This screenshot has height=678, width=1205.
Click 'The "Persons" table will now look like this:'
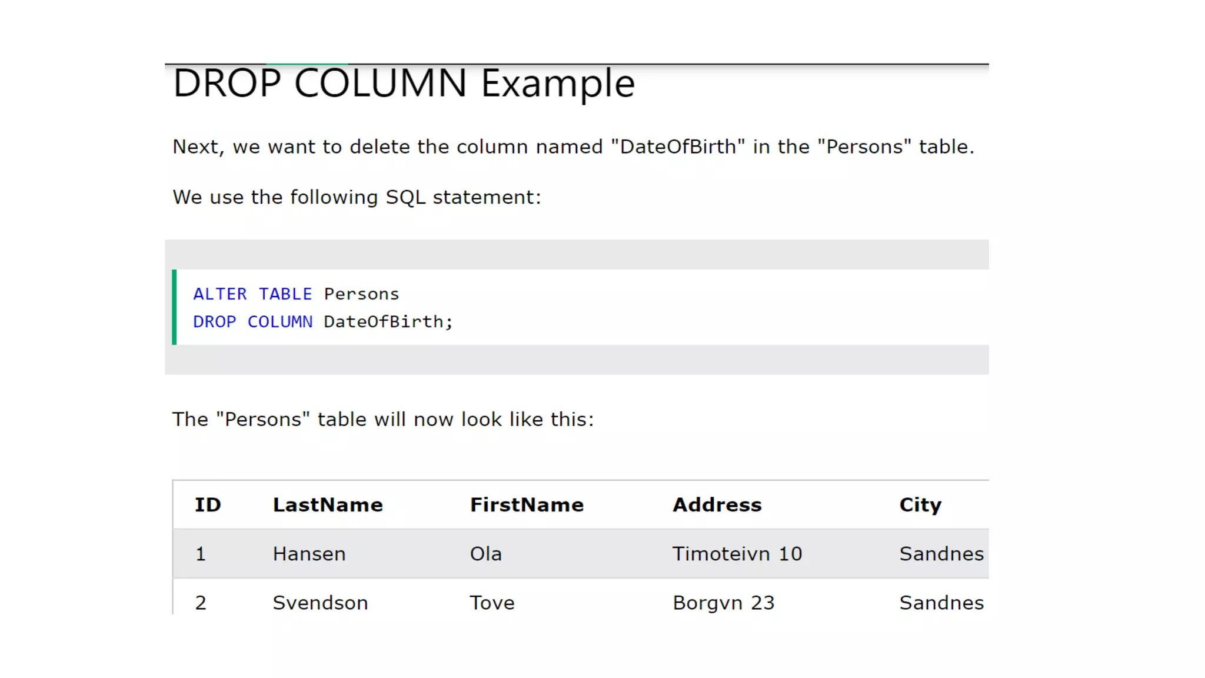point(383,419)
